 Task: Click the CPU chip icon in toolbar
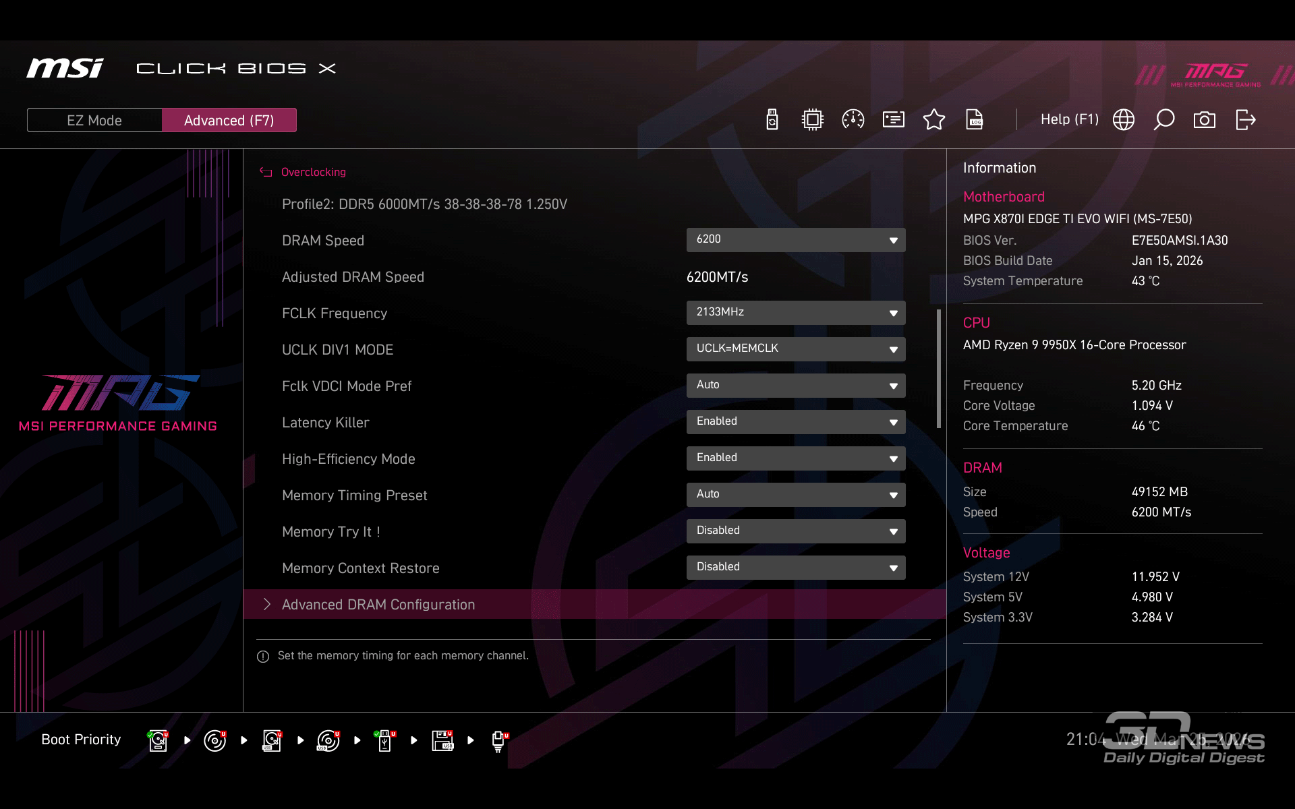coord(813,120)
